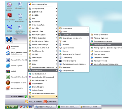Screen dimensions: 123x110
Task: Select Назначенные задания menu entry
Action: [x=106, y=51]
